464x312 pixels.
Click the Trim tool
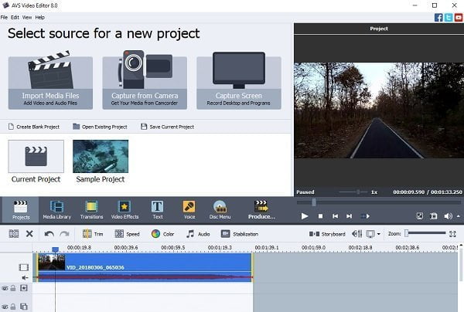point(93,234)
